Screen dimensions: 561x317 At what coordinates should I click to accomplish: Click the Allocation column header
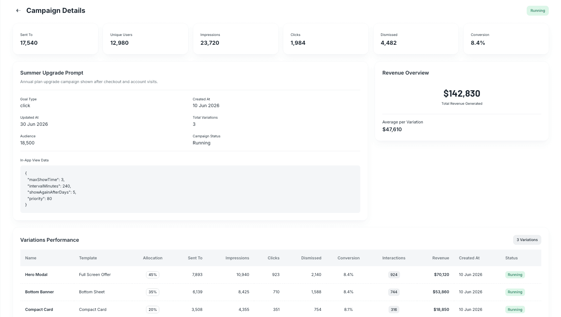tap(152, 258)
